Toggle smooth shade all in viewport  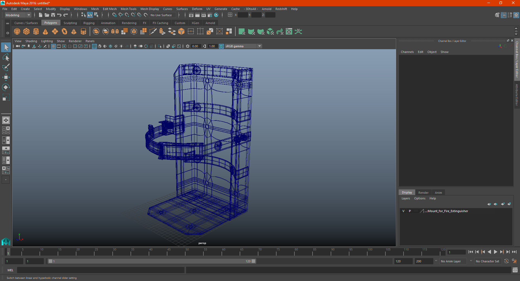[100, 46]
